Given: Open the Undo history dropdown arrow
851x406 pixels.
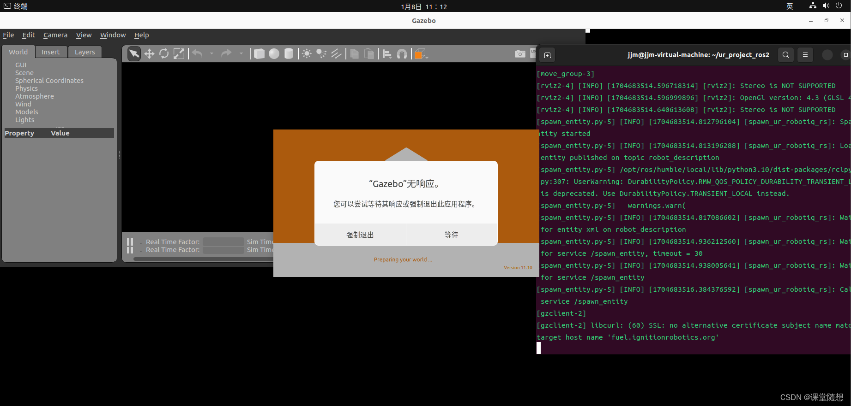Looking at the screenshot, I should [211, 54].
